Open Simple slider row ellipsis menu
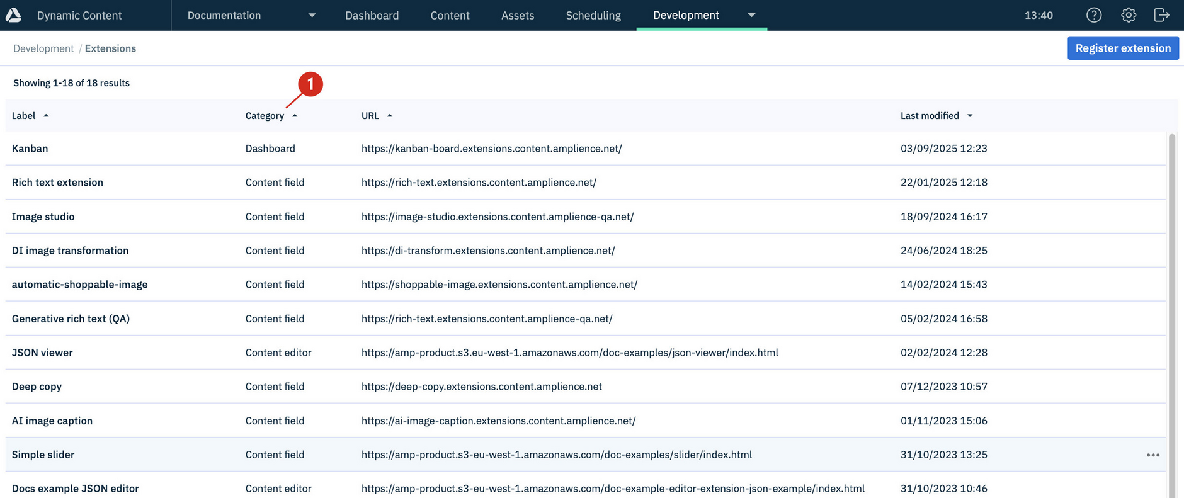Screen dimensions: 1184x498 click(x=1153, y=455)
